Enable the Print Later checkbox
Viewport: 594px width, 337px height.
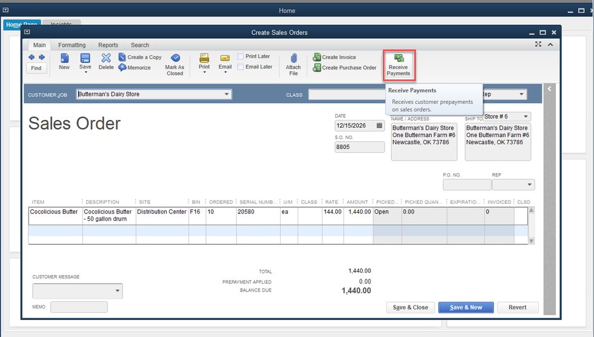tap(241, 56)
